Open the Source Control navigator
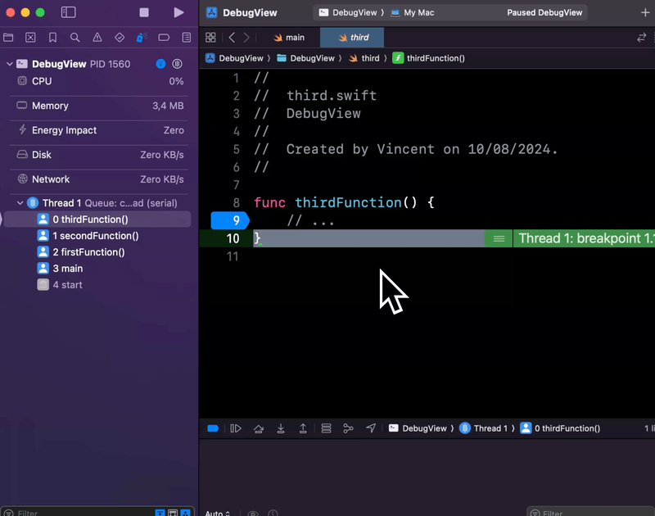 point(30,38)
